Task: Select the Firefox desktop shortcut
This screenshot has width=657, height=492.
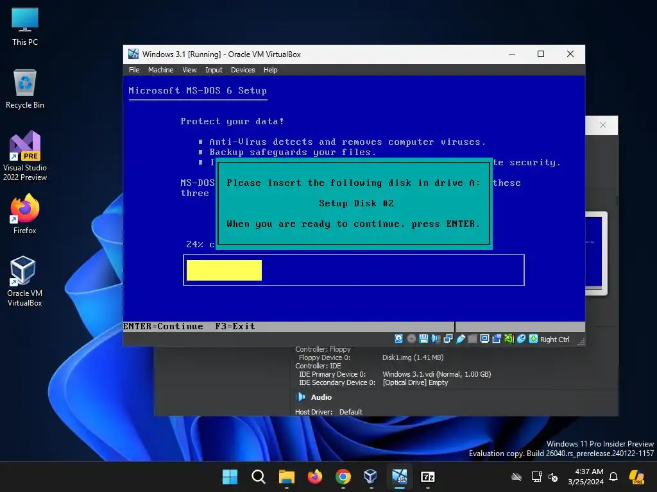Action: click(25, 214)
